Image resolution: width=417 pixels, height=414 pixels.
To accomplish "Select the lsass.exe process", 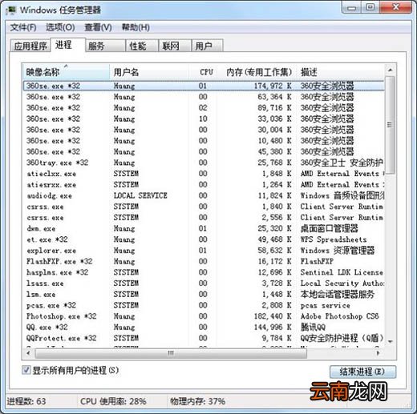I will [x=204, y=283].
